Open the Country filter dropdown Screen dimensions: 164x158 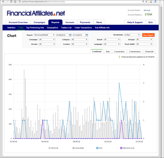(x=80, y=44)
